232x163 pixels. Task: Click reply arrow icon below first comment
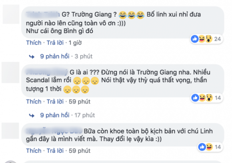(32, 57)
